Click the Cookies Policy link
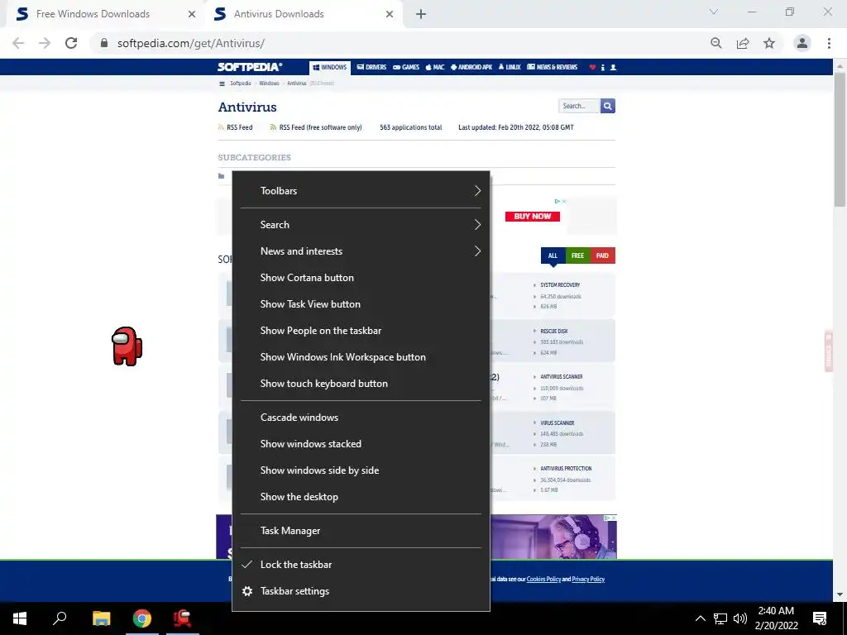The width and height of the screenshot is (847, 635). click(543, 579)
